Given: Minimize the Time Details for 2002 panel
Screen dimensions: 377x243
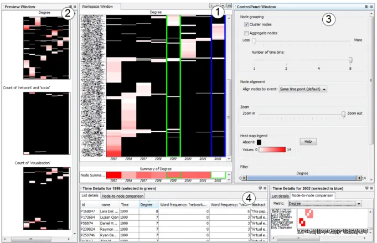Looking at the screenshot, I should (x=366, y=188).
